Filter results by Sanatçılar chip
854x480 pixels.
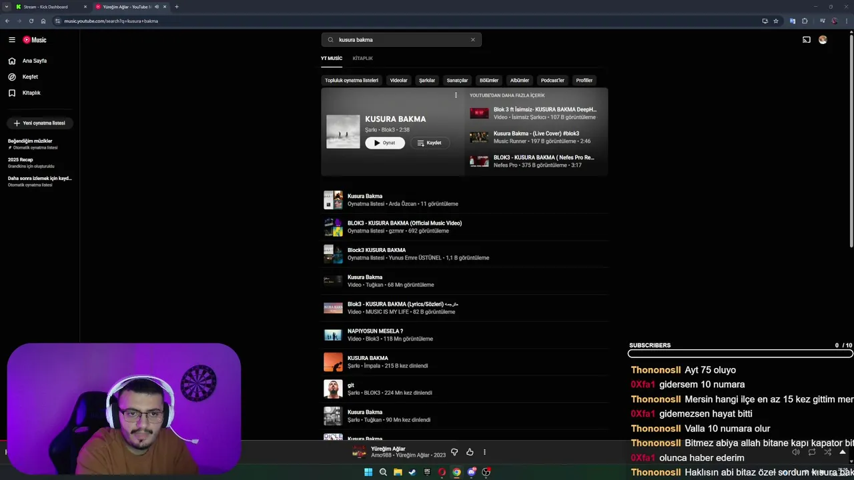(x=457, y=80)
